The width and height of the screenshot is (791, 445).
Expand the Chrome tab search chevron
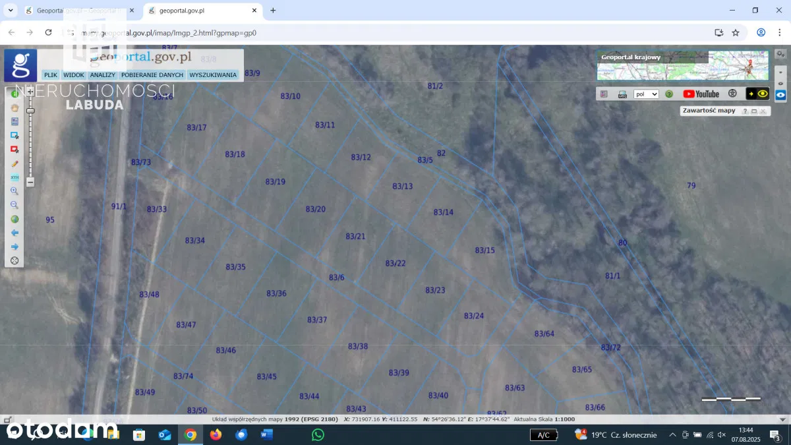(x=11, y=11)
